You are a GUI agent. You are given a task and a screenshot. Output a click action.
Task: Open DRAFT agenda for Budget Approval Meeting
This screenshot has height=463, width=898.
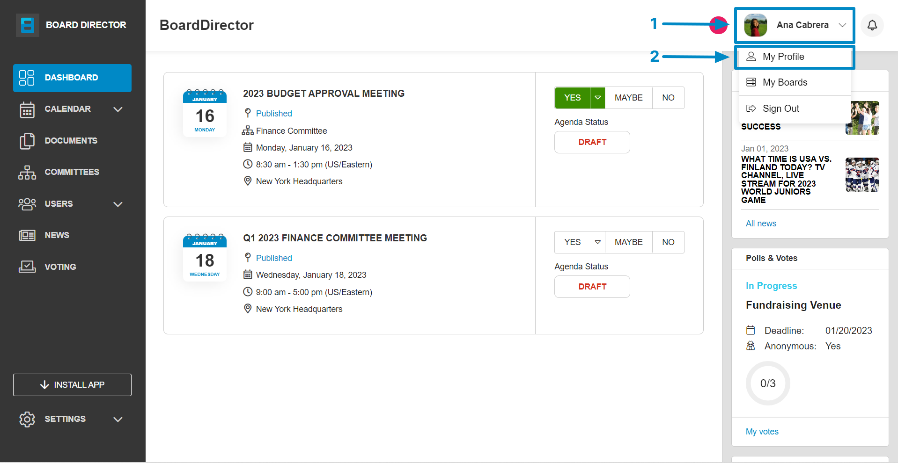click(592, 142)
